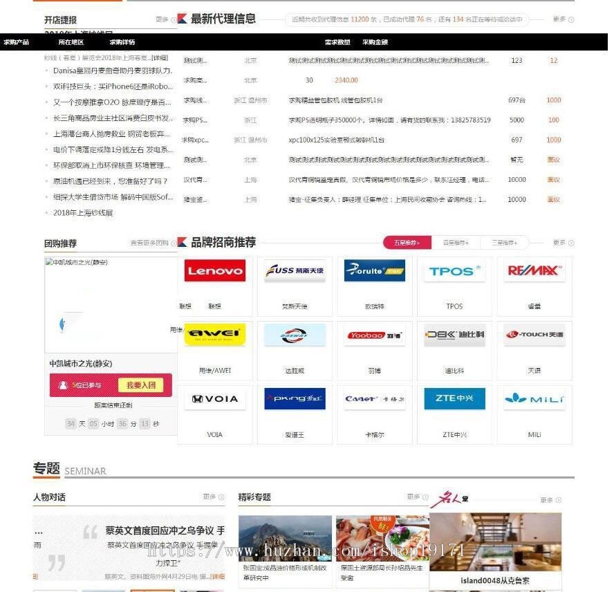Image resolution: width=614 pixels, height=592 pixels.
Task: Click the K-TOUCH 天语 brand logo
Action: tap(534, 334)
